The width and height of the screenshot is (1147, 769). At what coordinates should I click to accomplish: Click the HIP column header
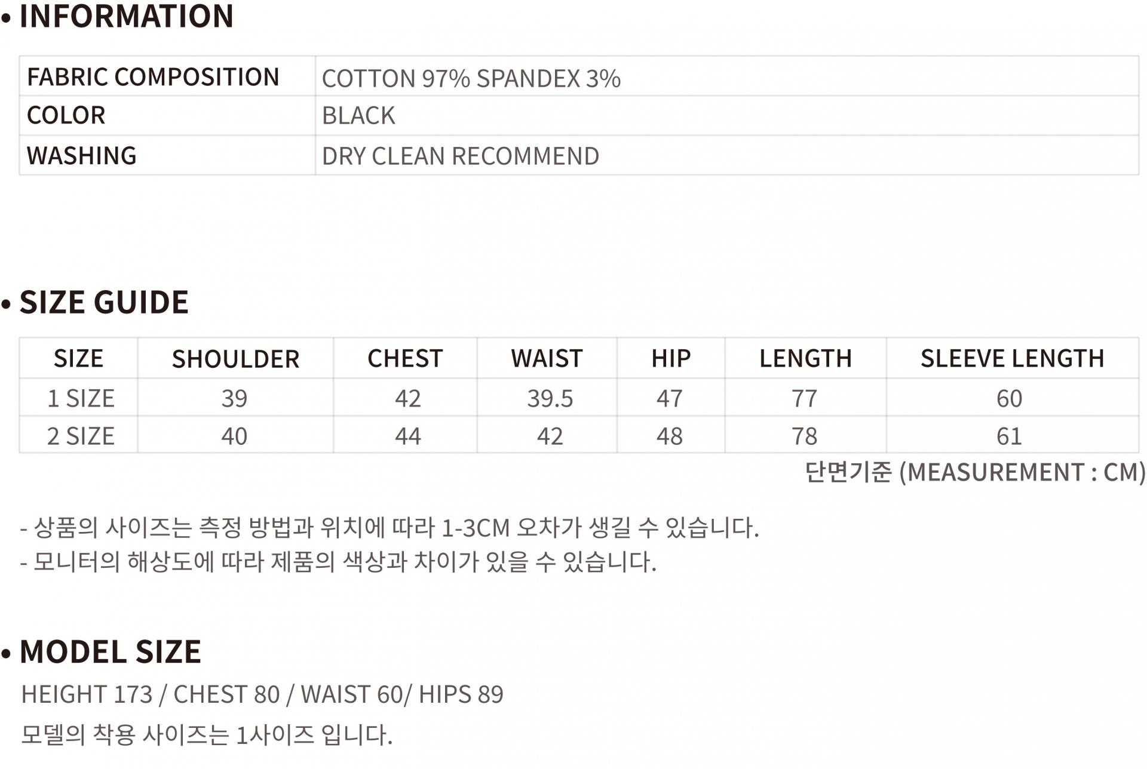(x=671, y=358)
